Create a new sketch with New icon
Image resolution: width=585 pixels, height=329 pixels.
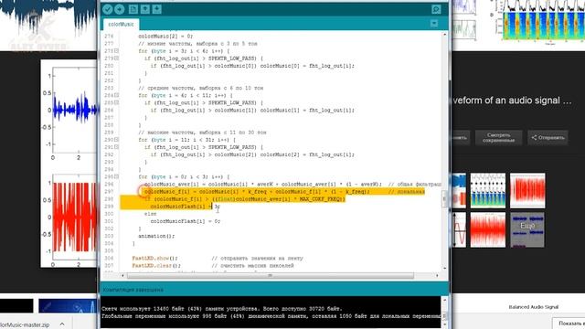(133, 9)
